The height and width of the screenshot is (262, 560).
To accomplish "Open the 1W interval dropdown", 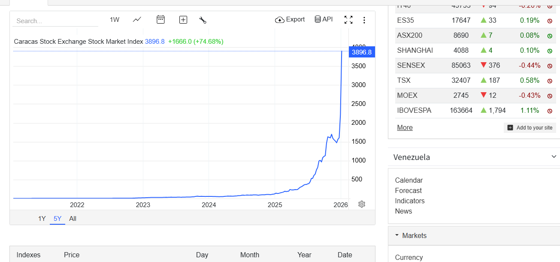I will (115, 20).
